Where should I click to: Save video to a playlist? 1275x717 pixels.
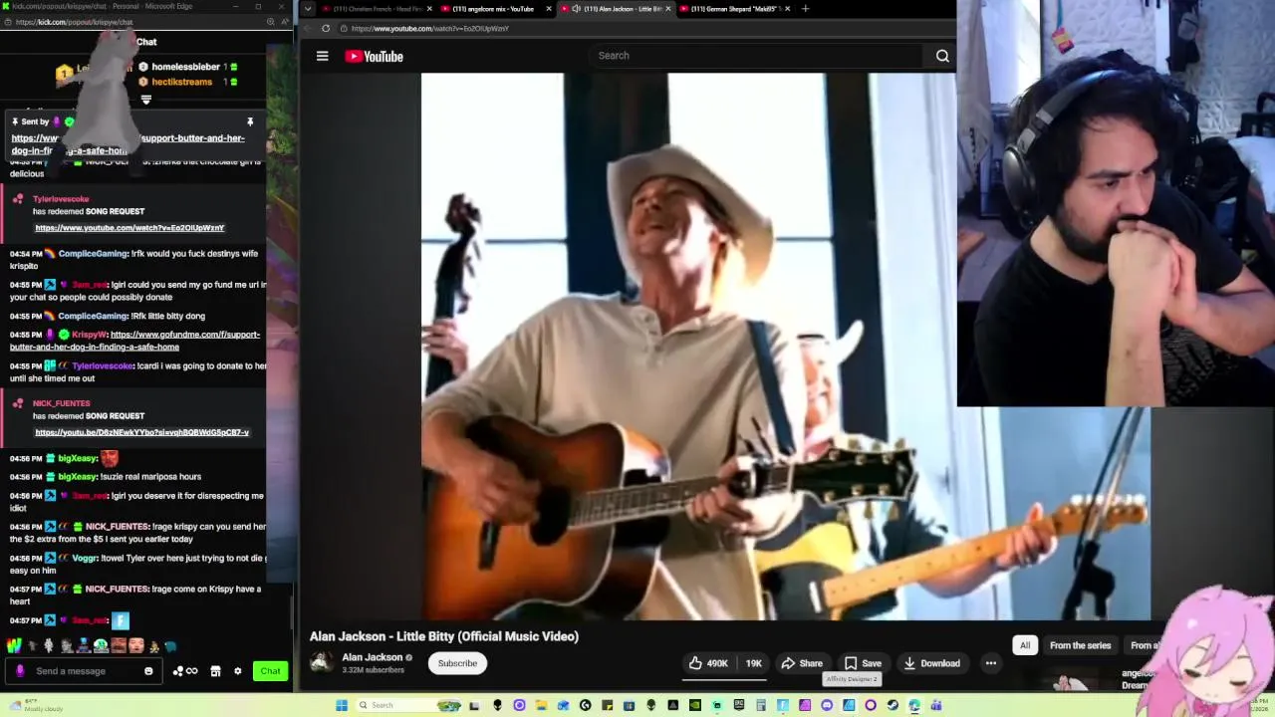863,663
